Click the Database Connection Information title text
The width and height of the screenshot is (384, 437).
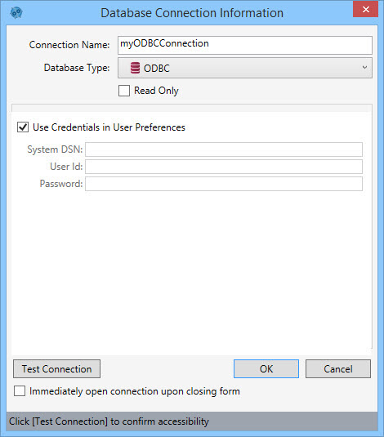coord(192,13)
